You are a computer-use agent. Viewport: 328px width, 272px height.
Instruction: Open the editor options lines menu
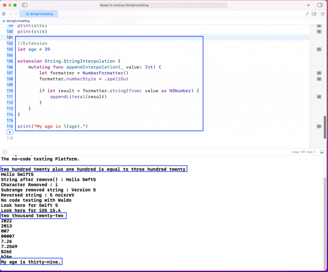[x=314, y=14]
